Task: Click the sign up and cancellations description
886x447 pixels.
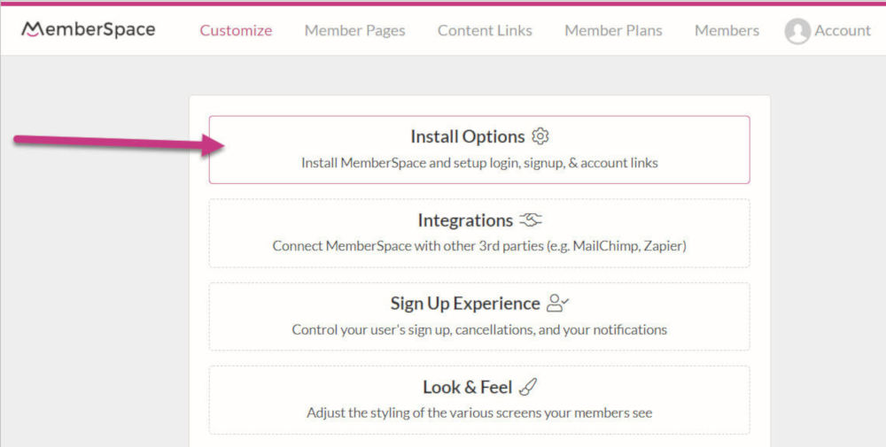Action: [x=479, y=329]
